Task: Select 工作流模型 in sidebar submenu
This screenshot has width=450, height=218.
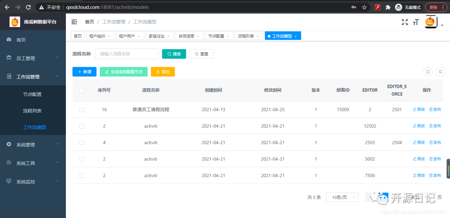Action: click(x=33, y=127)
